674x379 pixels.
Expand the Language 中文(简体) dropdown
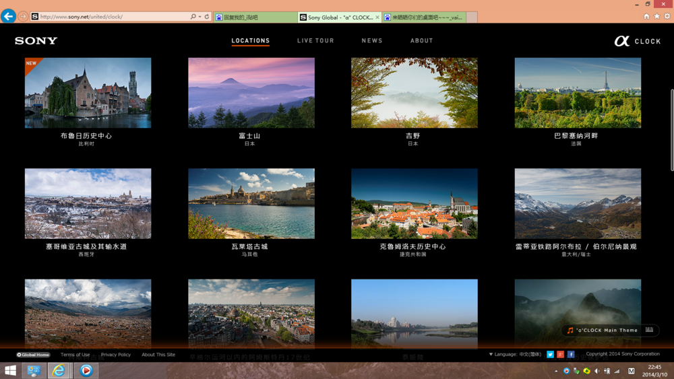pos(515,354)
